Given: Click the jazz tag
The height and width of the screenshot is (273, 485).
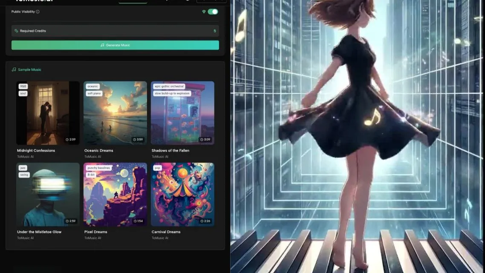Looking at the screenshot, I should 23,168.
